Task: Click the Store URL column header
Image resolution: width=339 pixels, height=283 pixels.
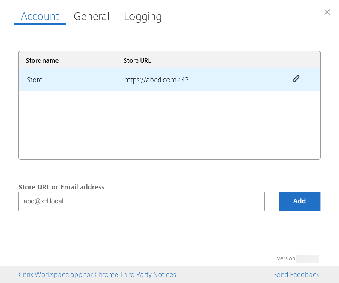Action: [137, 60]
